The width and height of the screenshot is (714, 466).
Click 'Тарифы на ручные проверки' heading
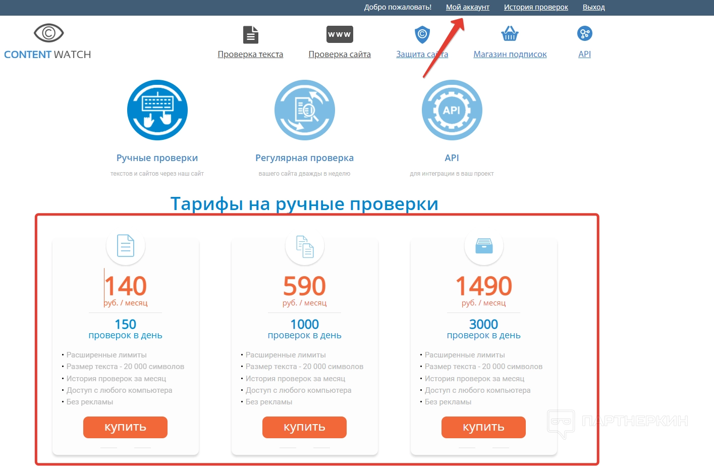click(x=304, y=204)
